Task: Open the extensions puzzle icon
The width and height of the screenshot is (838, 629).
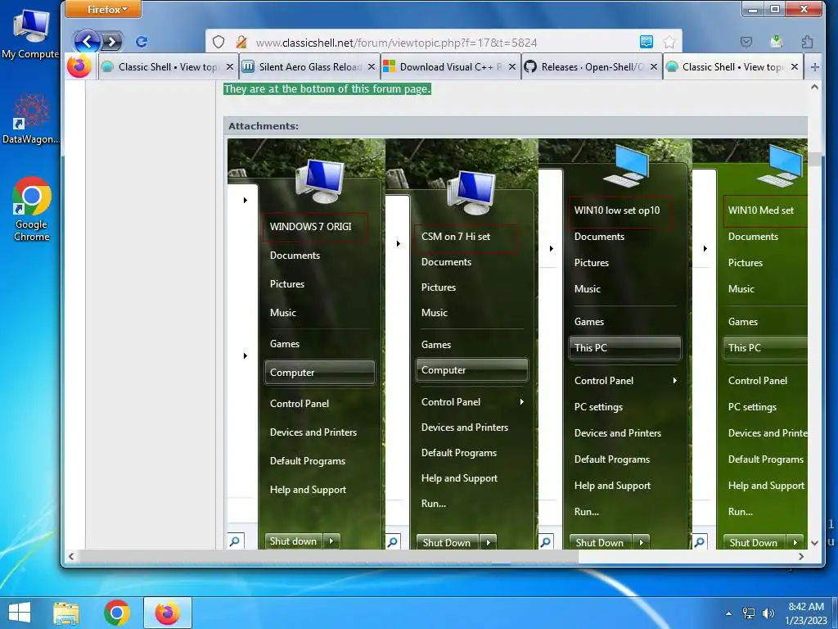Action: 808,42
